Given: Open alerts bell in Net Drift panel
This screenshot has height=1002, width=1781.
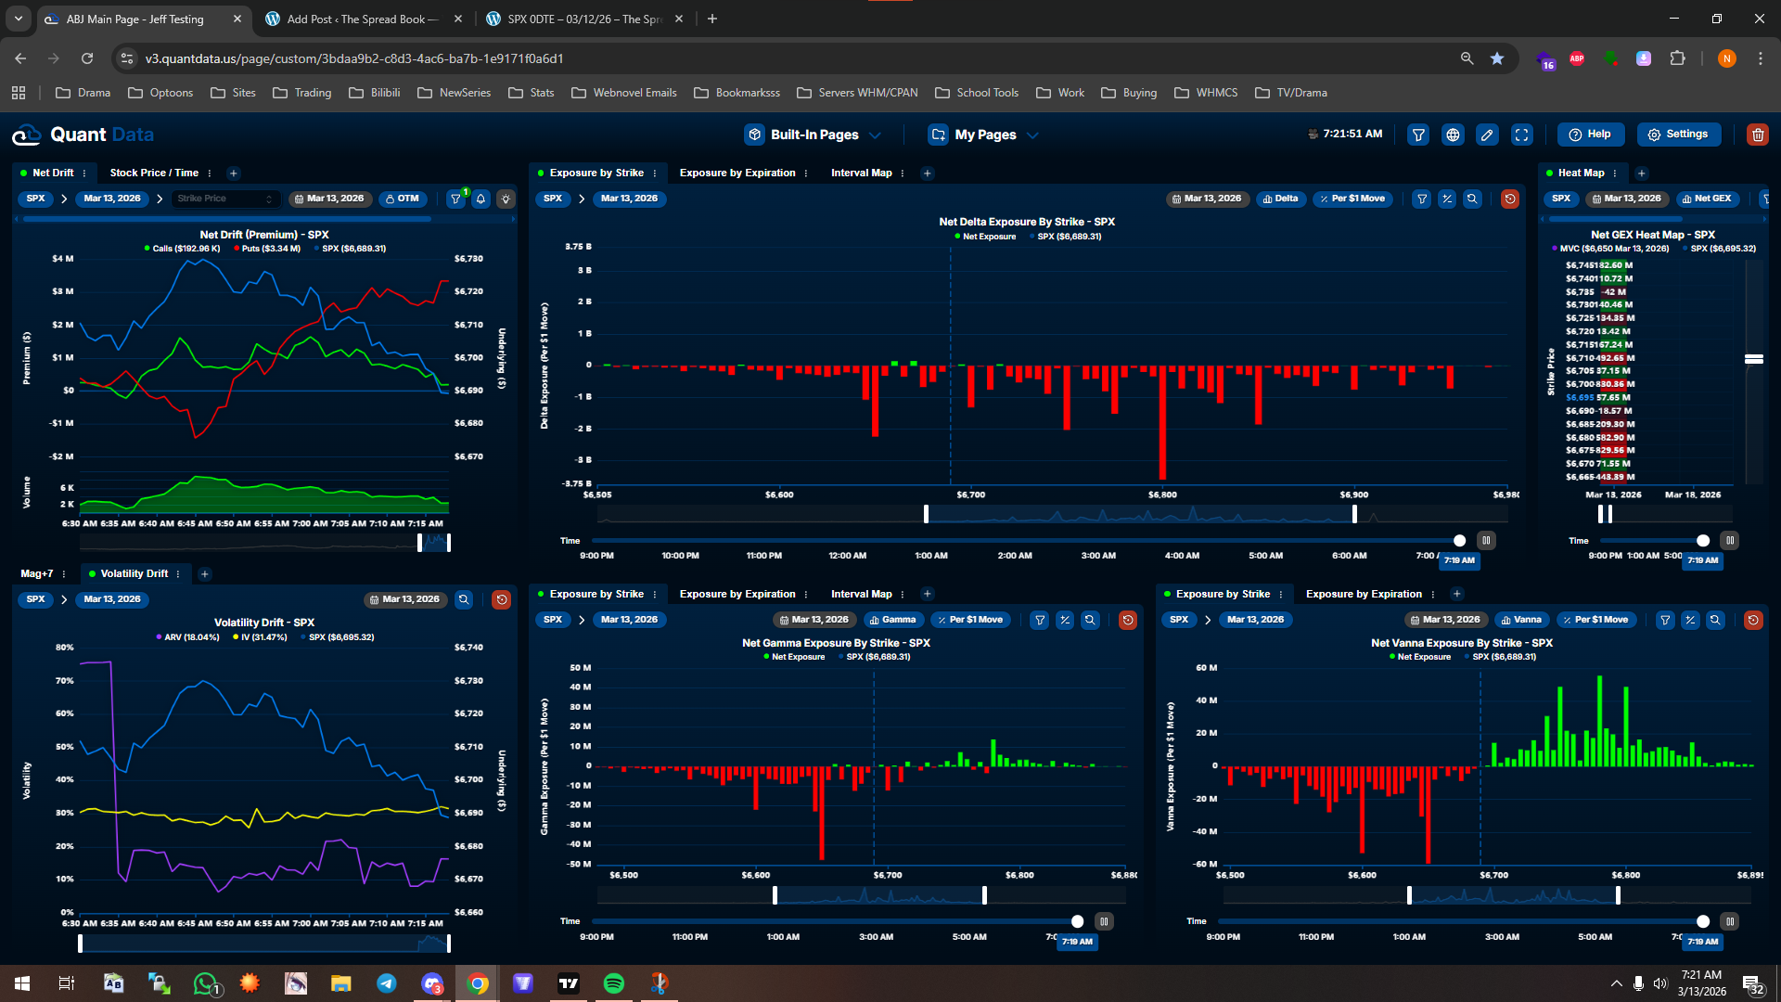Looking at the screenshot, I should [480, 199].
